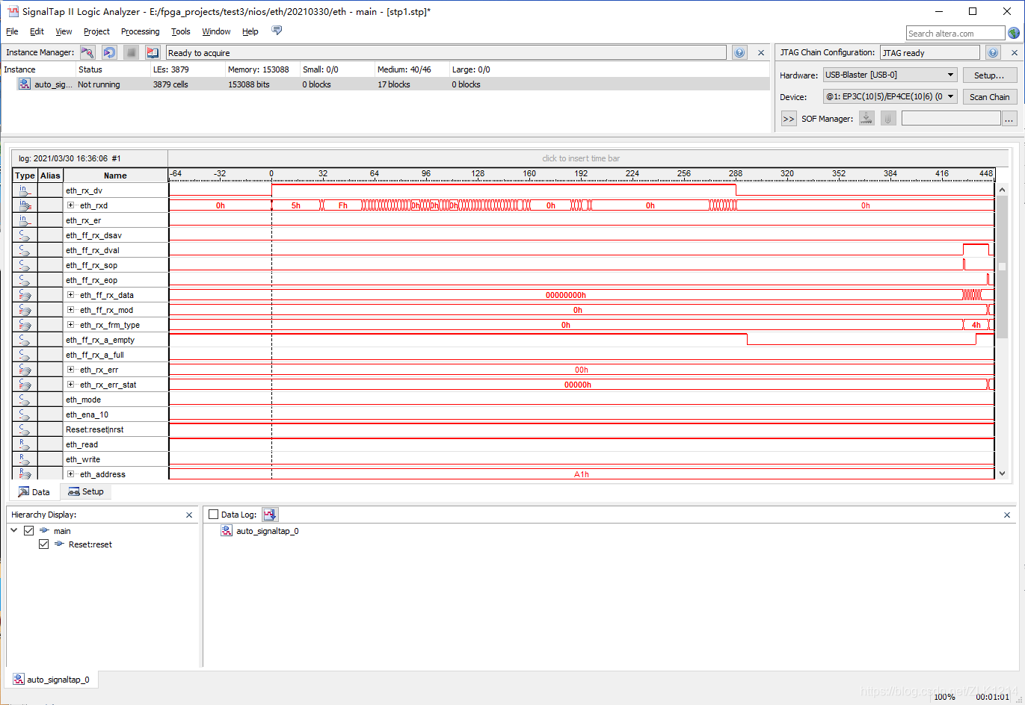Image resolution: width=1025 pixels, height=705 pixels.
Task: Open JTAG Chain Configuration help icon
Action: click(x=993, y=52)
